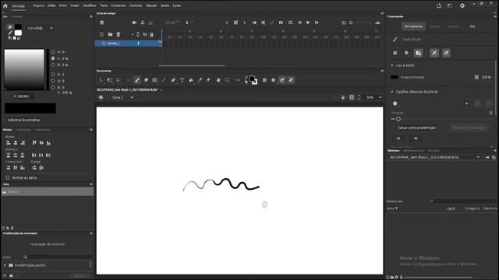Screen dimensions: 499x280
Task: Collapse the 'Cor e estilo' section
Action: 392,65
